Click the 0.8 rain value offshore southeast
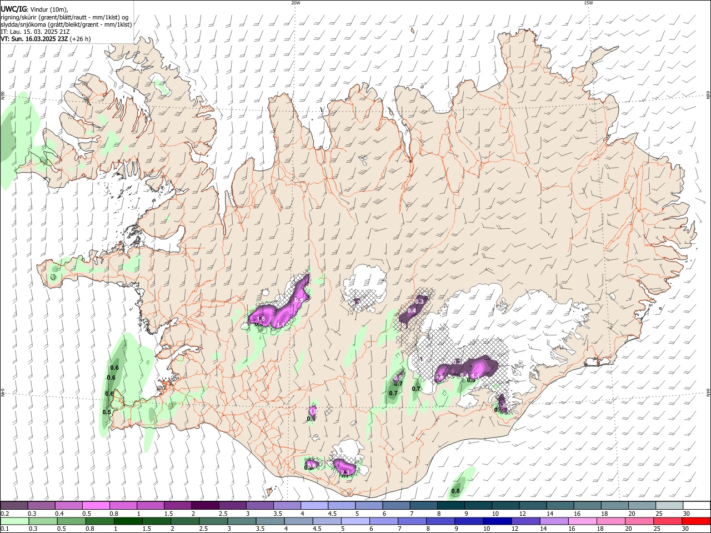 tap(455, 491)
